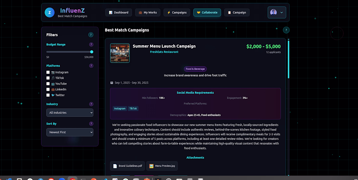Click the 12 applicants text
Image resolution: width=358 pixels, height=180 pixels.
[x=273, y=52]
